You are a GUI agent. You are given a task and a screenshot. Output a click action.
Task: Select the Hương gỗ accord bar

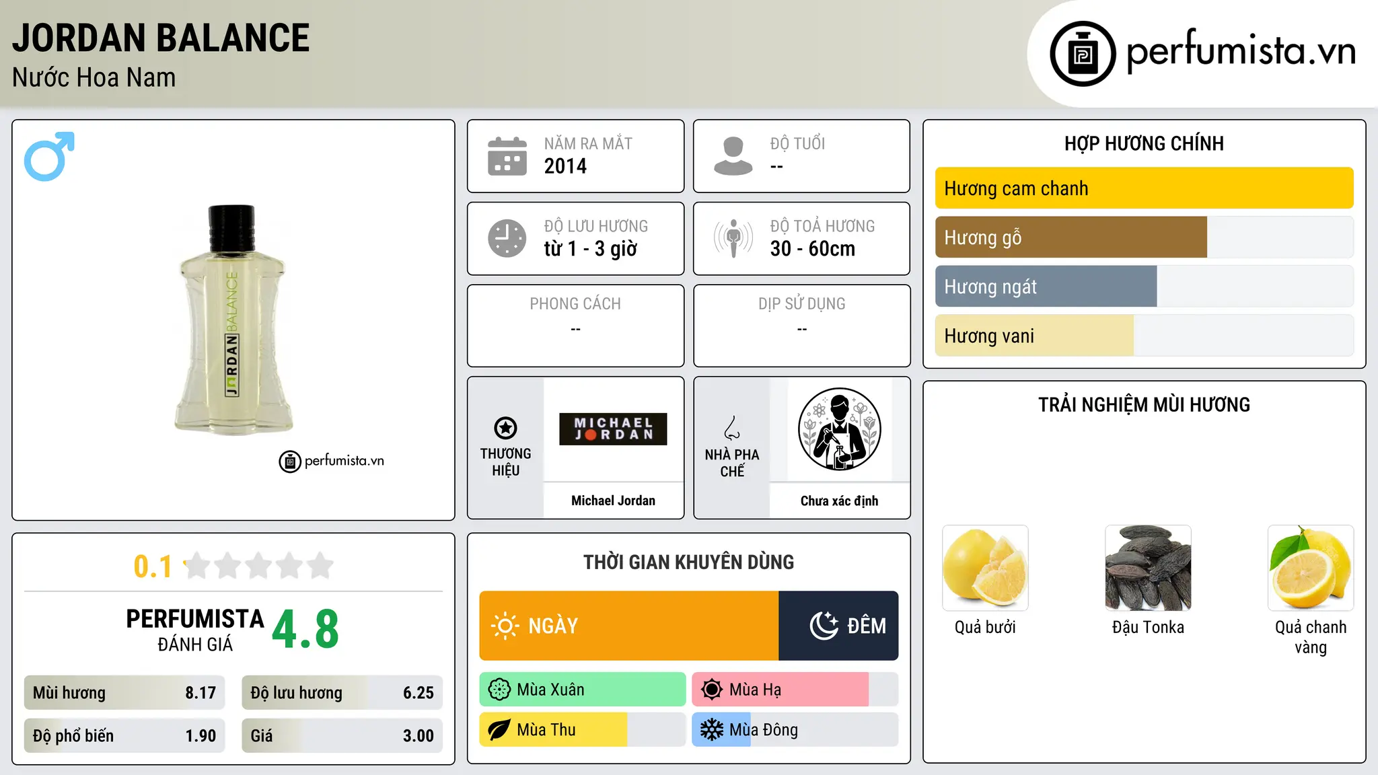[x=1144, y=237]
